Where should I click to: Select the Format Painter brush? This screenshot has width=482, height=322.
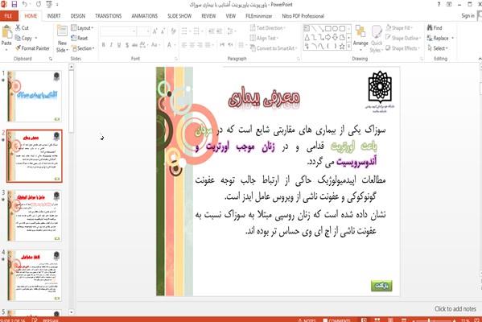tap(32, 48)
